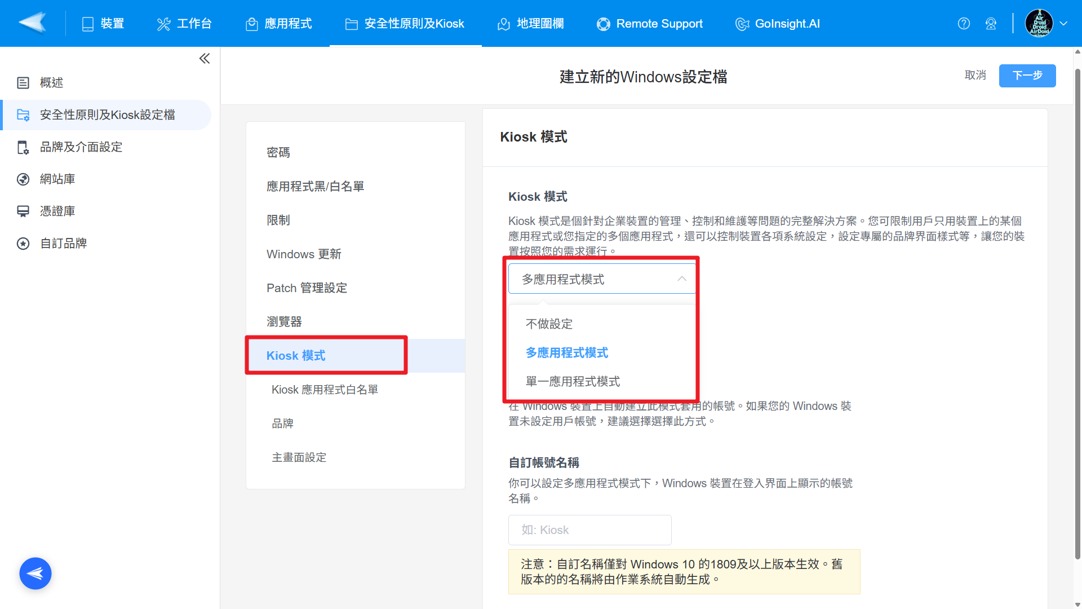Image resolution: width=1082 pixels, height=609 pixels.
Task: Click the AirDroid paper plane logo
Action: 33,23
